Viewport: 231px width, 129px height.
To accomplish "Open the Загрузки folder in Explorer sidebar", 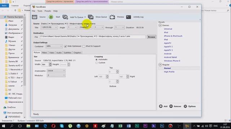I will click(13, 25).
